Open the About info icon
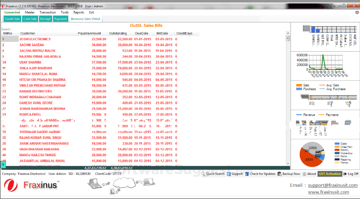360x199 pixels. 304,174
